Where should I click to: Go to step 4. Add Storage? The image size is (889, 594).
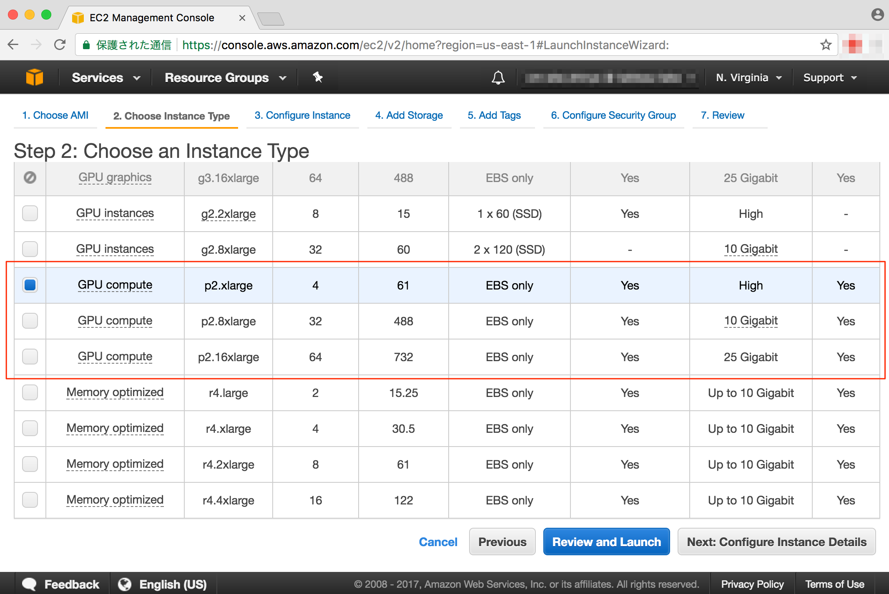(409, 115)
